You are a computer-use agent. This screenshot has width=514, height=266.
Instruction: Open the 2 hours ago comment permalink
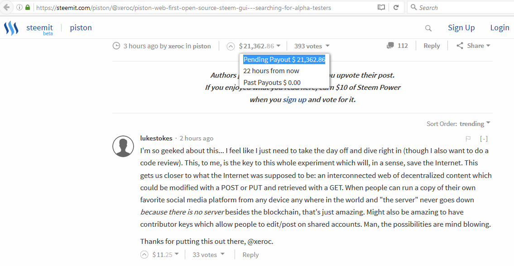coord(197,138)
